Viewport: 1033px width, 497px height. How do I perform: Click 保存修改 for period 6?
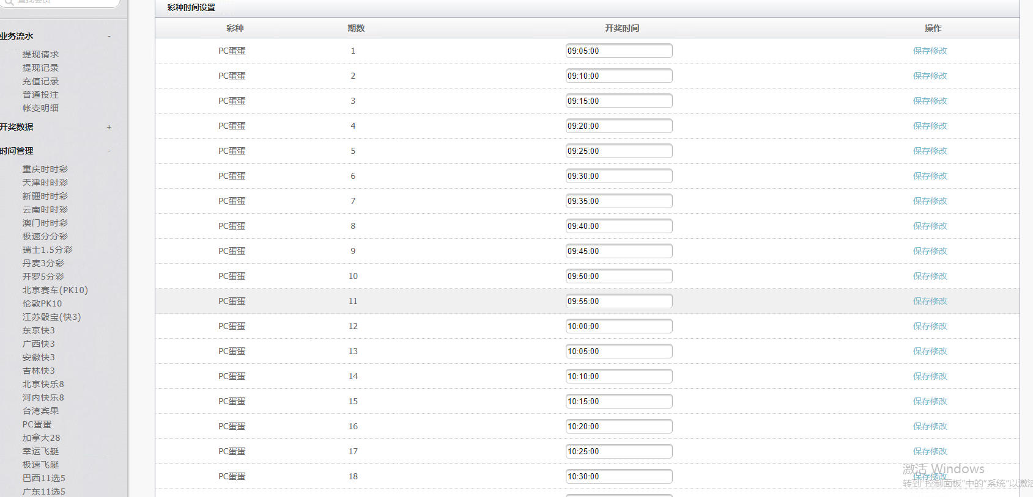point(930,176)
